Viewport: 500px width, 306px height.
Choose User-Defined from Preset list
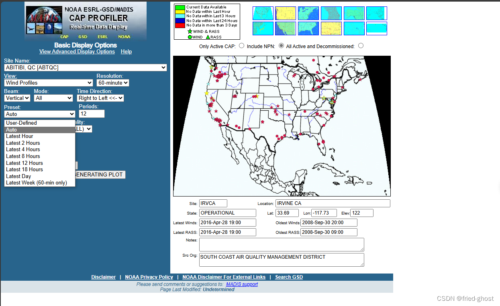click(x=40, y=123)
